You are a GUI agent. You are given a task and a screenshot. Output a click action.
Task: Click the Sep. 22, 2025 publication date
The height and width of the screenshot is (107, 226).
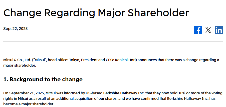click(16, 29)
